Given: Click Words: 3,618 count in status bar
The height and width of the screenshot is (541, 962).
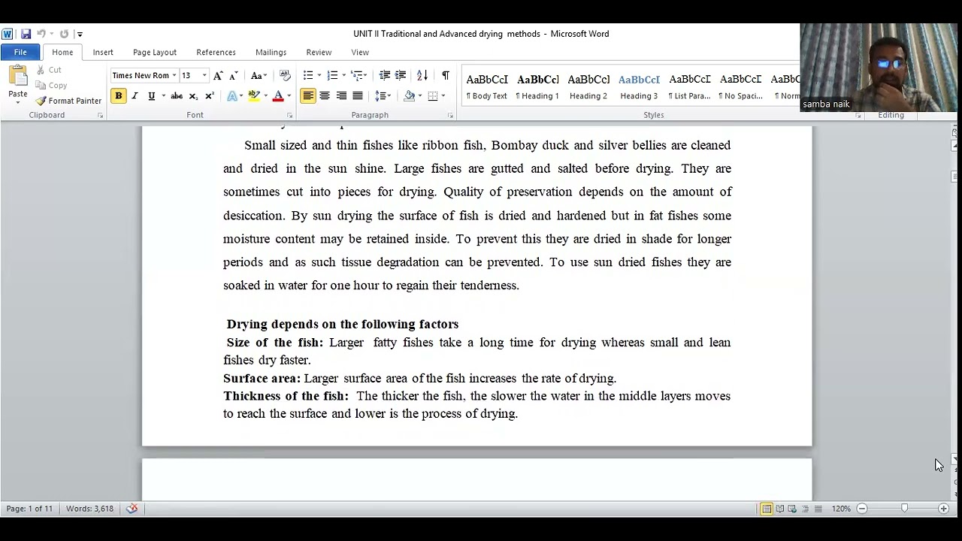Looking at the screenshot, I should pos(89,509).
